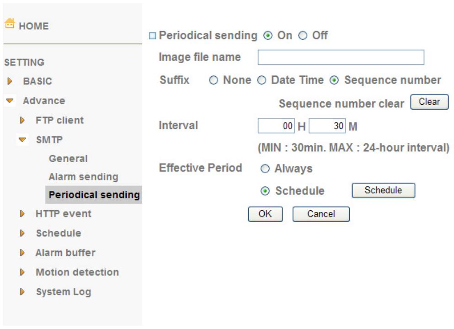
Task: Expand the FTP client arrow
Action: coord(22,120)
